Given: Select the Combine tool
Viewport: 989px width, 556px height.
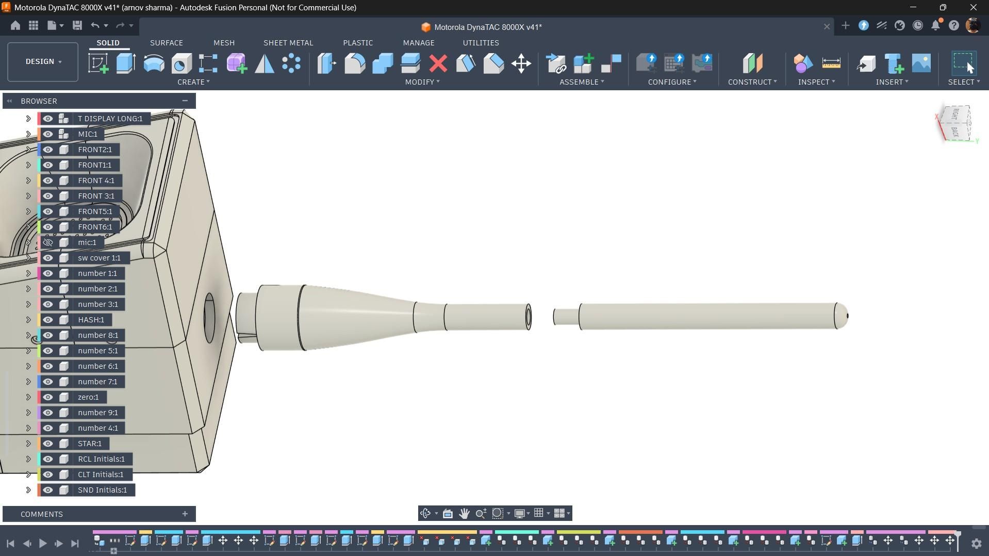Looking at the screenshot, I should tap(383, 63).
